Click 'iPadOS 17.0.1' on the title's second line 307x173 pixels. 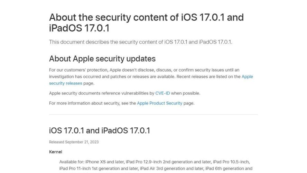tap(79, 28)
